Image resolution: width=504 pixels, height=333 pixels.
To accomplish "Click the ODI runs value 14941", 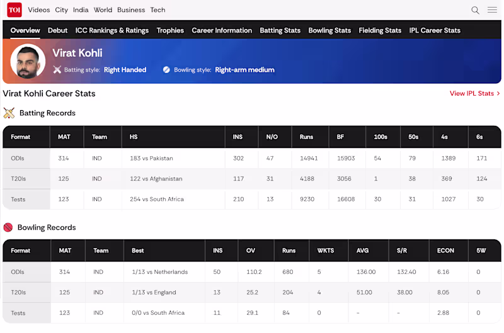I will (309, 158).
